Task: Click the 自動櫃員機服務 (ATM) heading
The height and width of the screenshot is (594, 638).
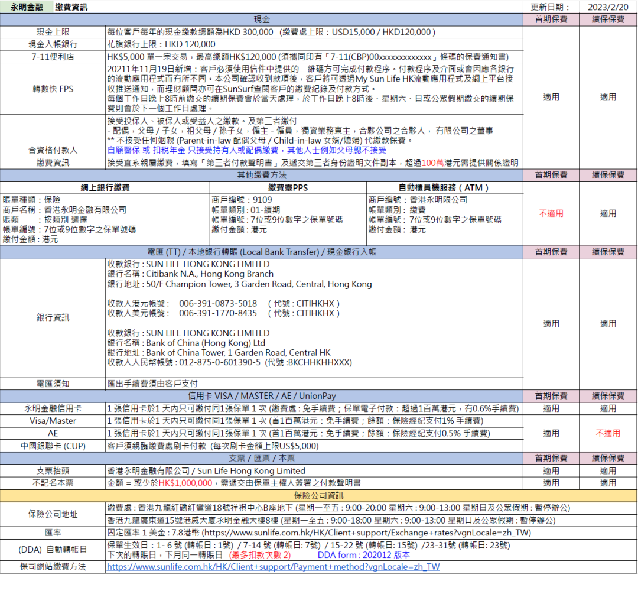Action: point(444,187)
